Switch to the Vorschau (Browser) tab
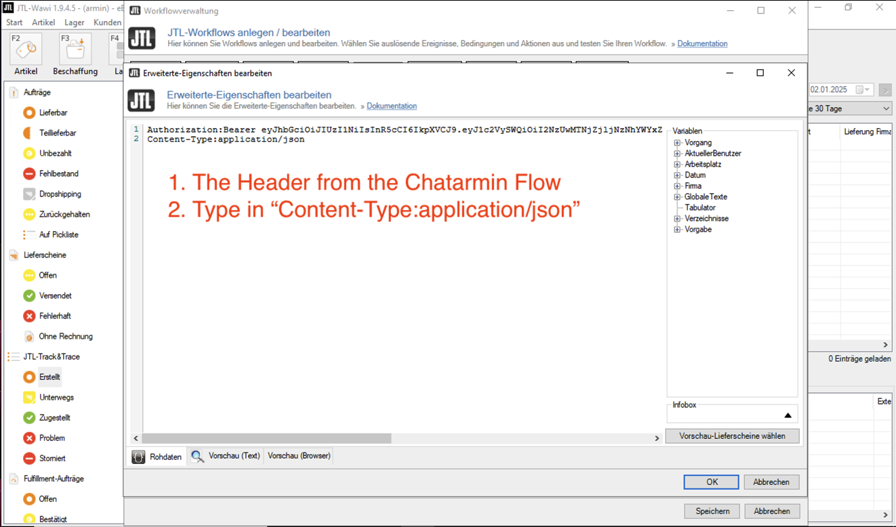Image resolution: width=896 pixels, height=527 pixels. point(299,456)
